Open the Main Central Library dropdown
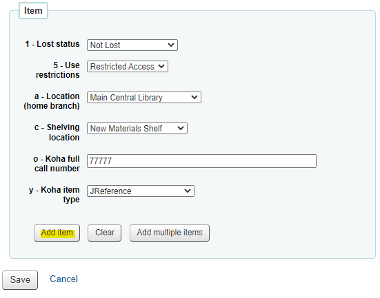 click(144, 98)
